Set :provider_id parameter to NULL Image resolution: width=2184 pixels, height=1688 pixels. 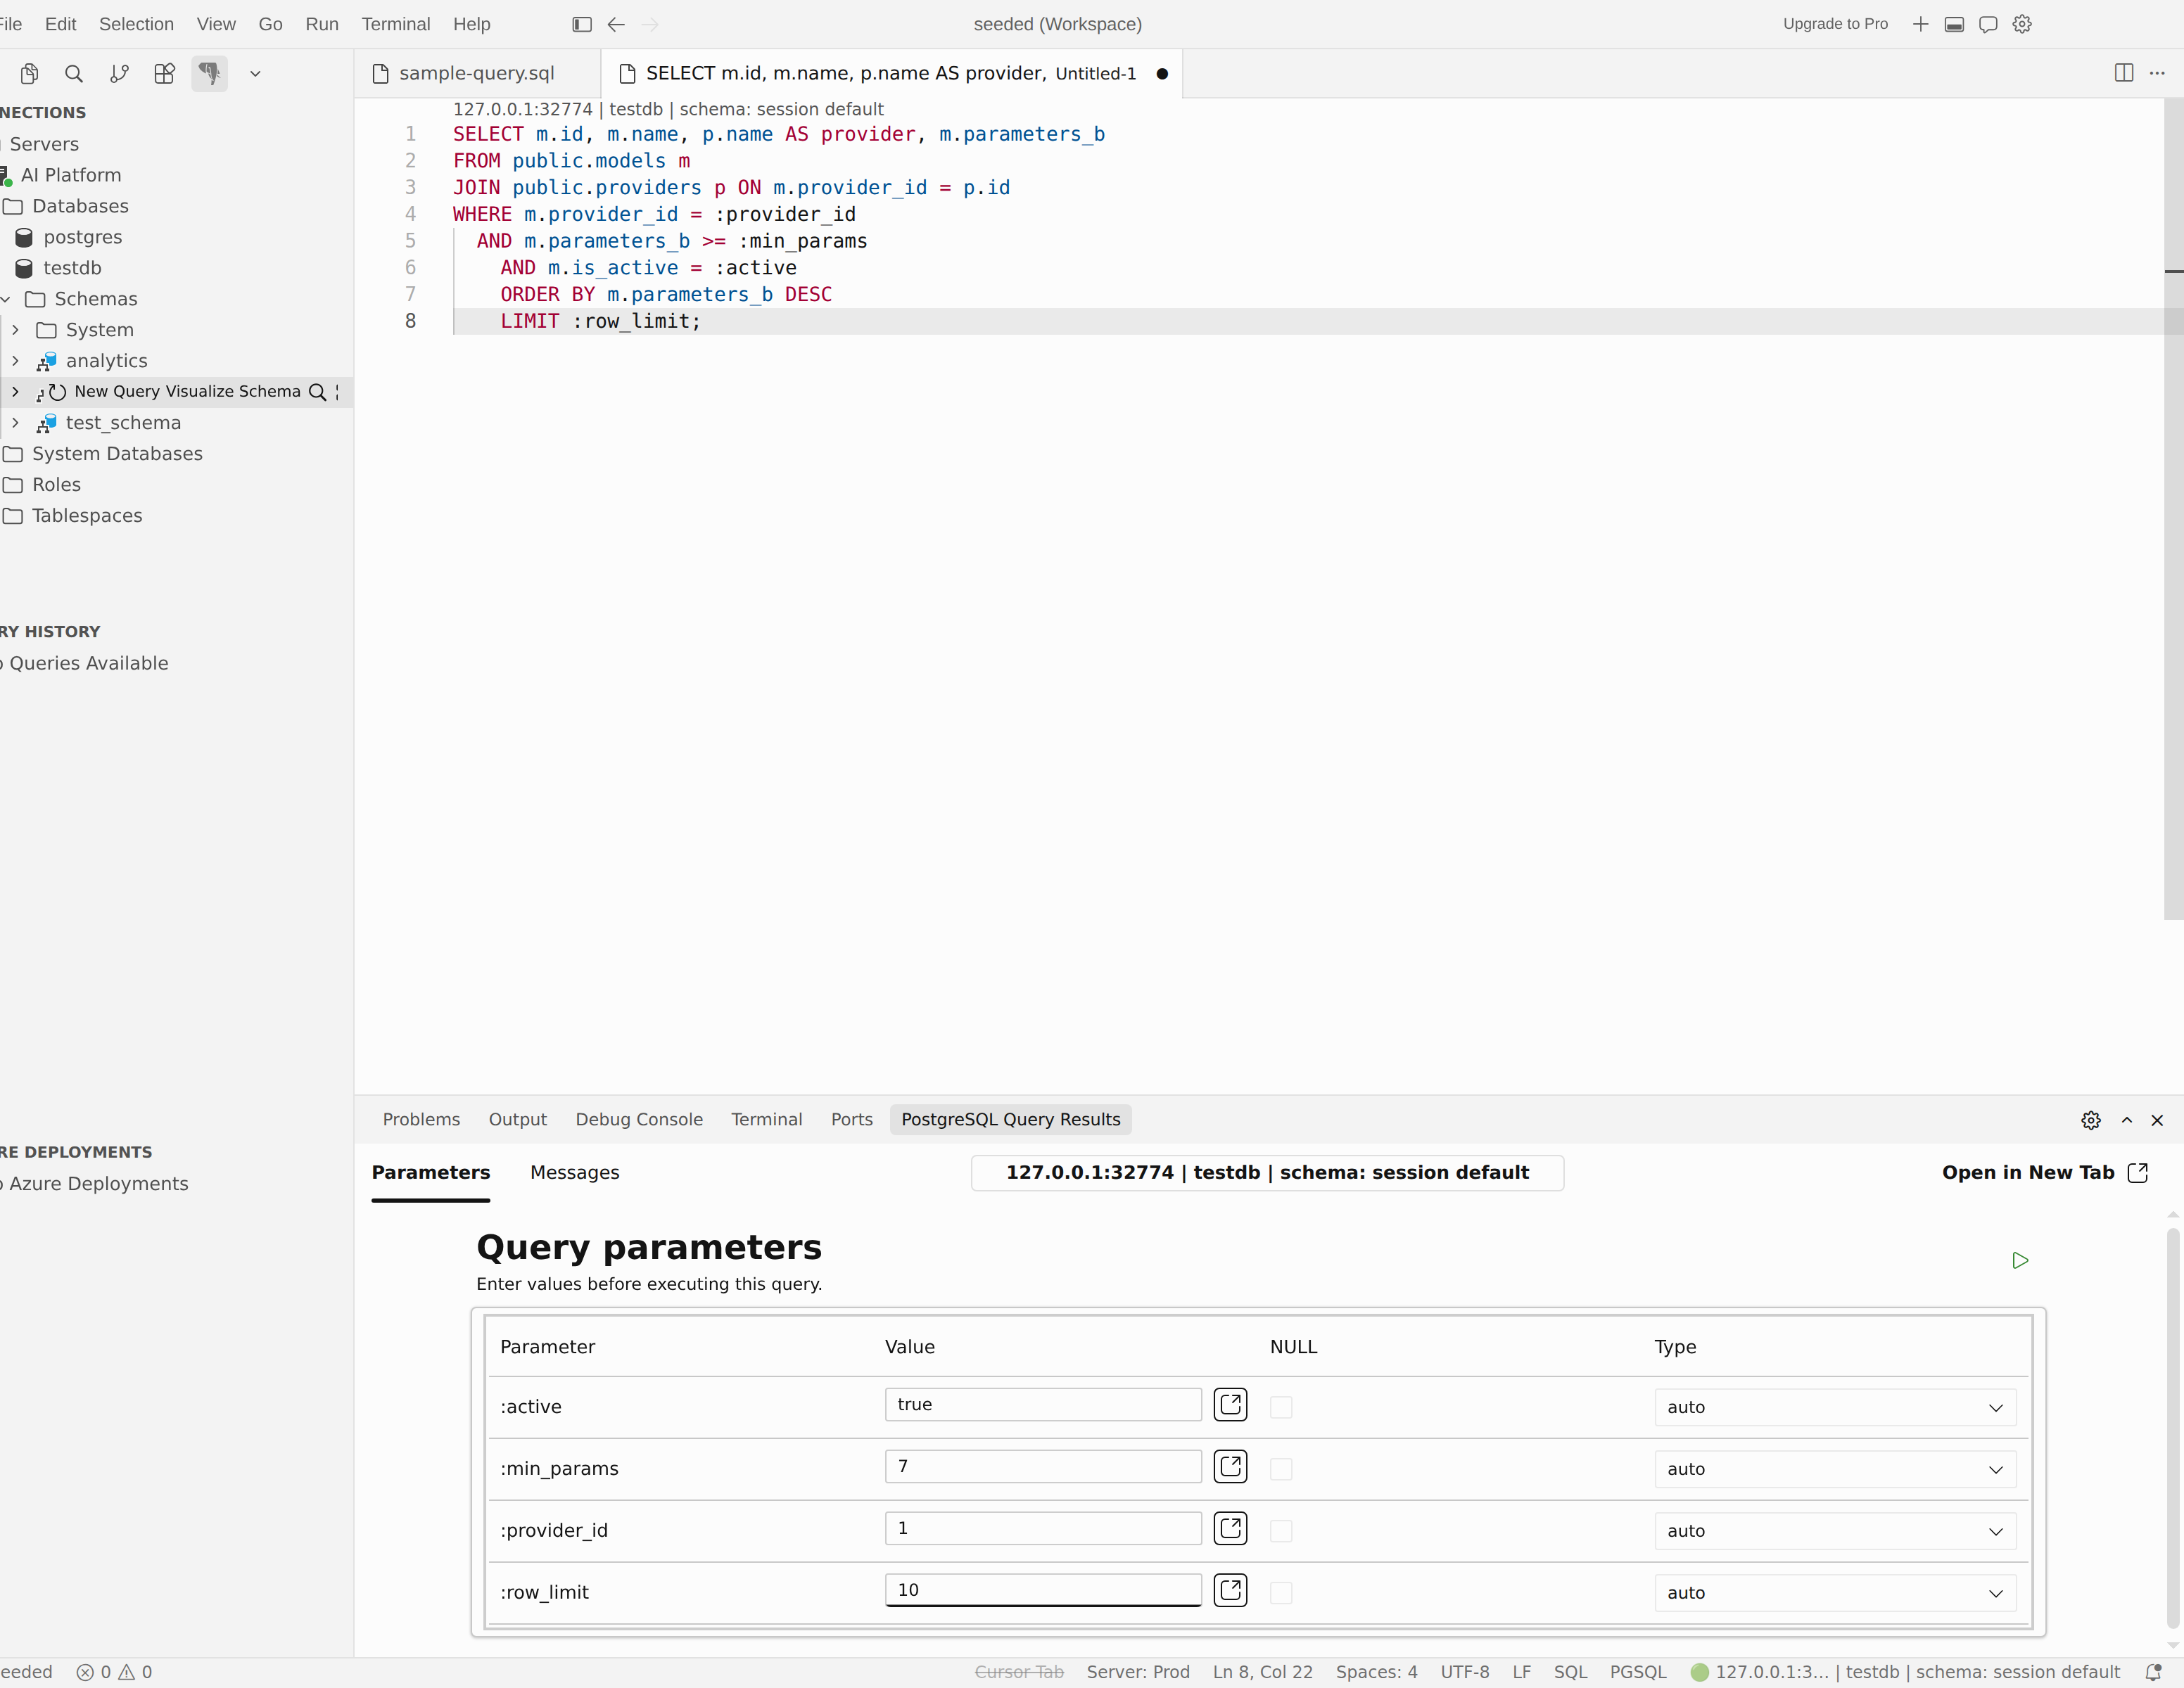point(1281,1531)
